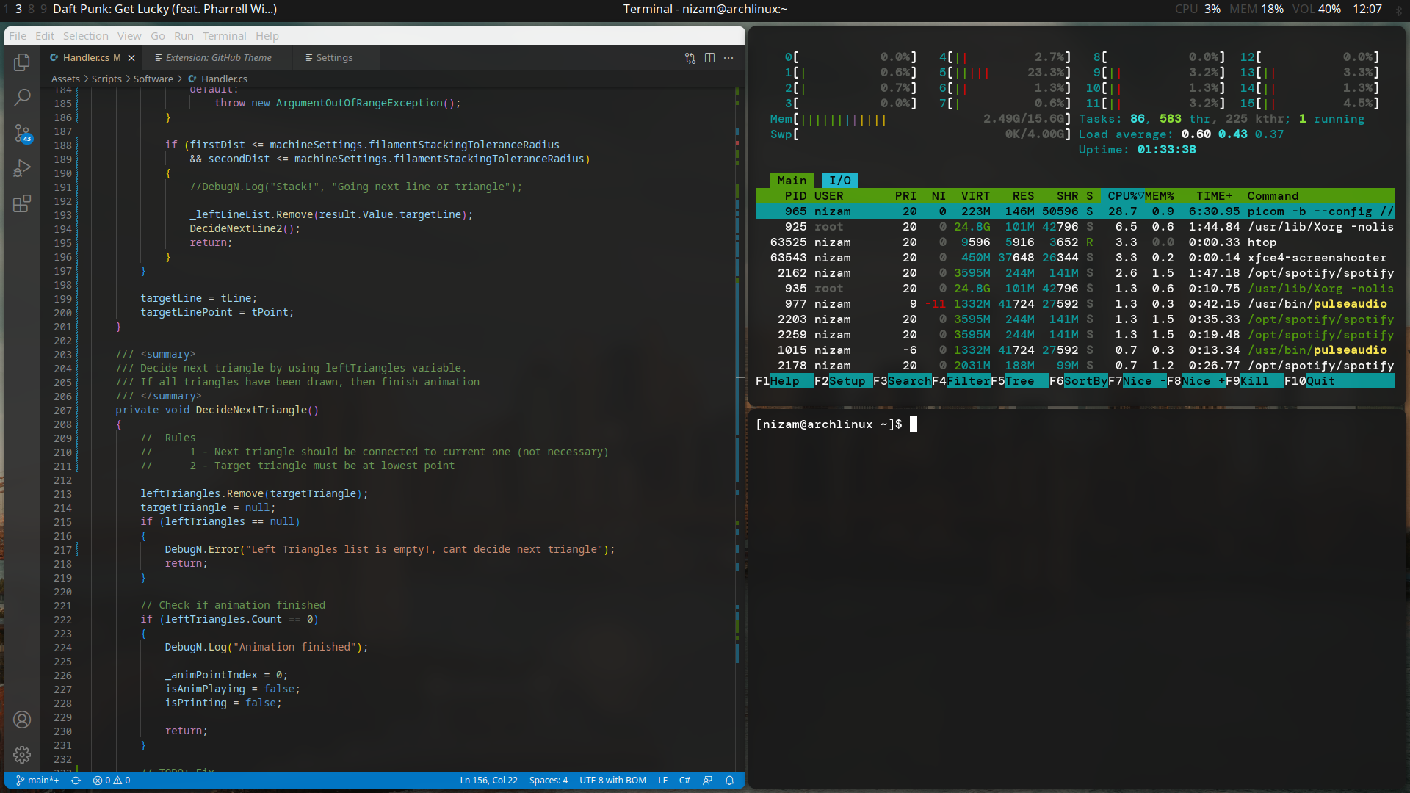Click F7 Nice - in htop

point(1137,381)
